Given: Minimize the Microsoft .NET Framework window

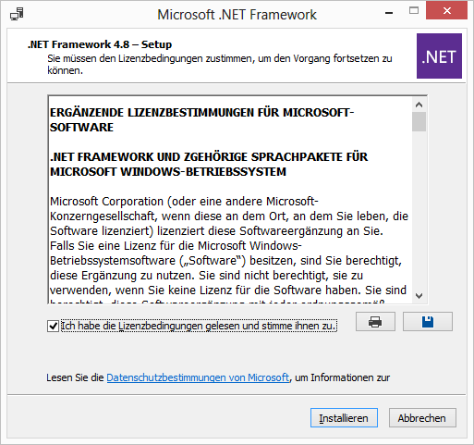Looking at the screenshot, I should click(x=389, y=13).
